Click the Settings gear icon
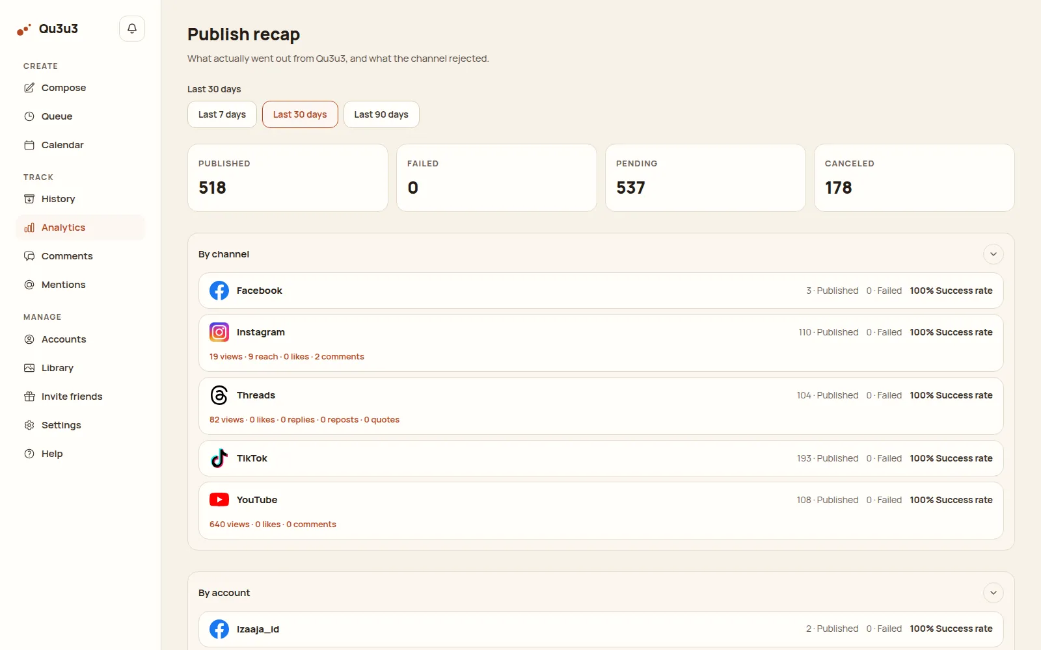The height and width of the screenshot is (650, 1041). point(29,425)
